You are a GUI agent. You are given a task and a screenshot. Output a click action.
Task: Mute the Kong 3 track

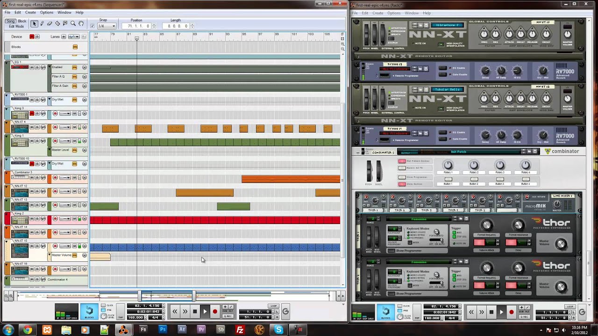32,113
